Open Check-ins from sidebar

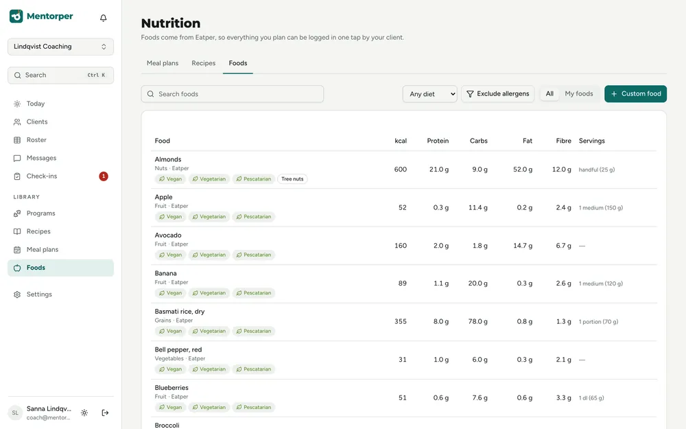click(60, 176)
